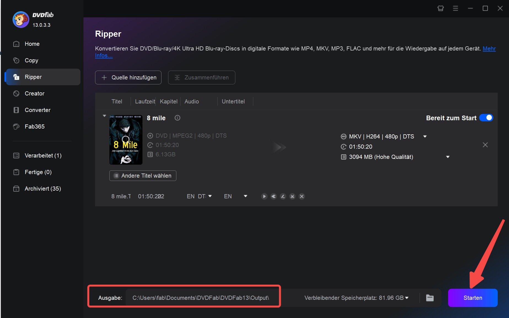
Task: Click the Audio column header
Action: (x=192, y=101)
